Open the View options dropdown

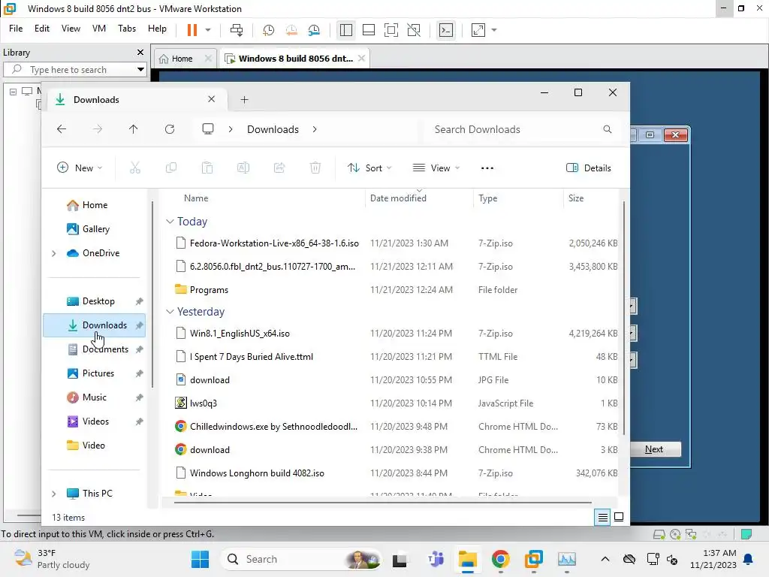[436, 168]
